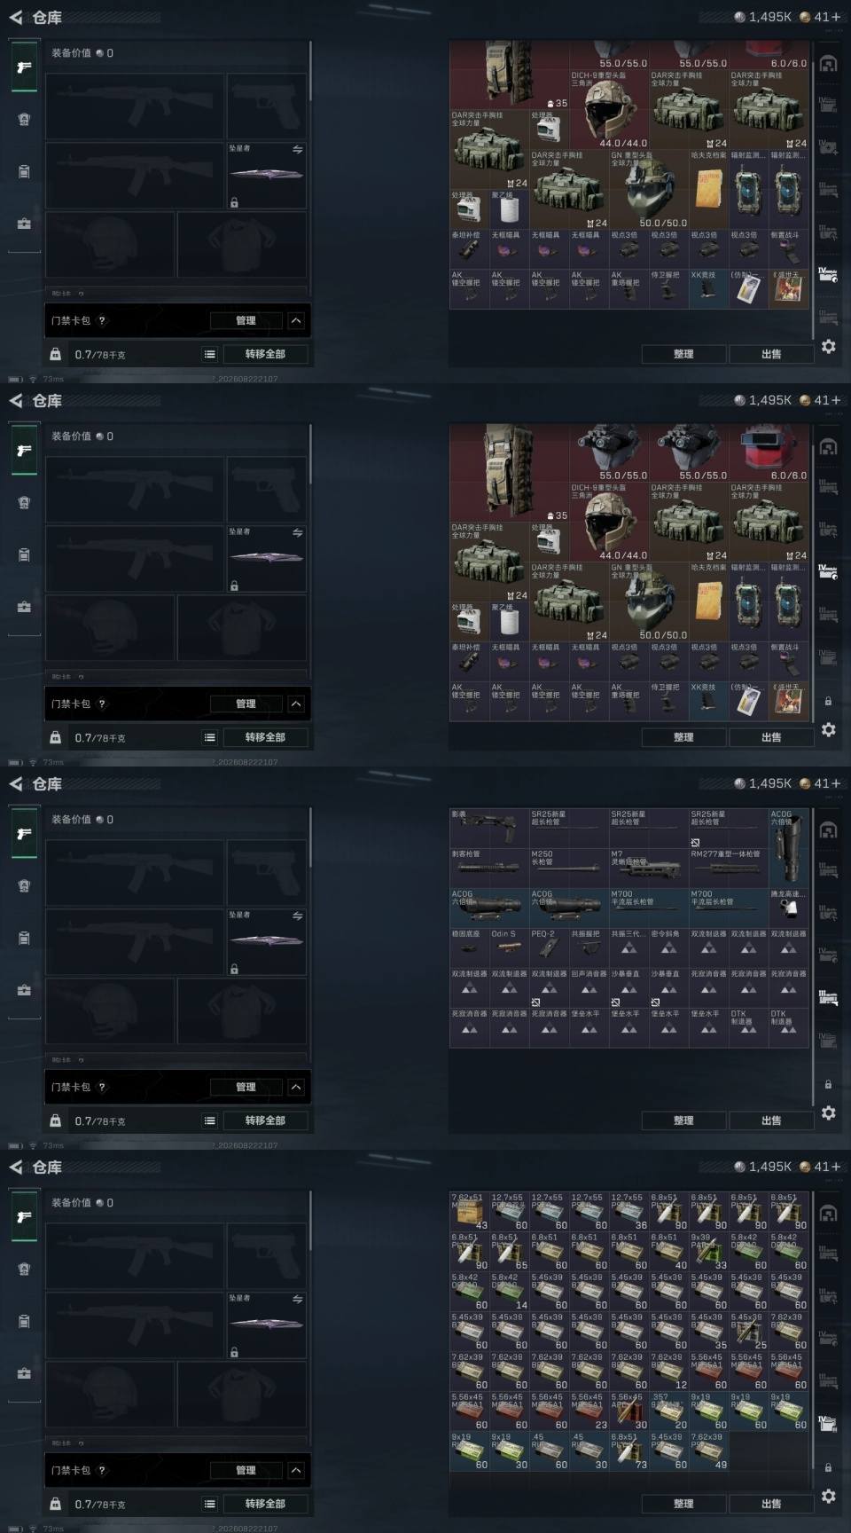Image resolution: width=851 pixels, height=1533 pixels.
Task: Go back via arrow beside 仓库 in top screenshot
Action: pos(15,17)
